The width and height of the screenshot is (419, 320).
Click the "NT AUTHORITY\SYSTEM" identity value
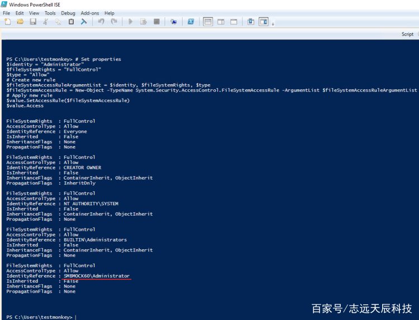point(91,203)
